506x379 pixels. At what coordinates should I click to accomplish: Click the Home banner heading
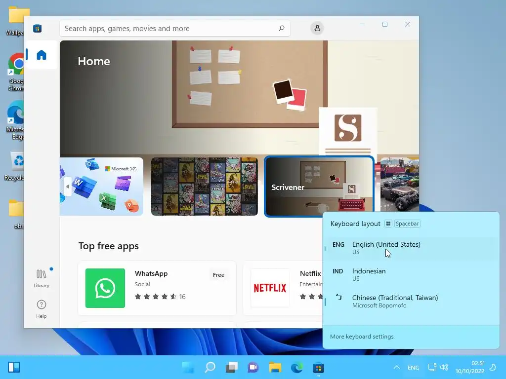coord(94,61)
